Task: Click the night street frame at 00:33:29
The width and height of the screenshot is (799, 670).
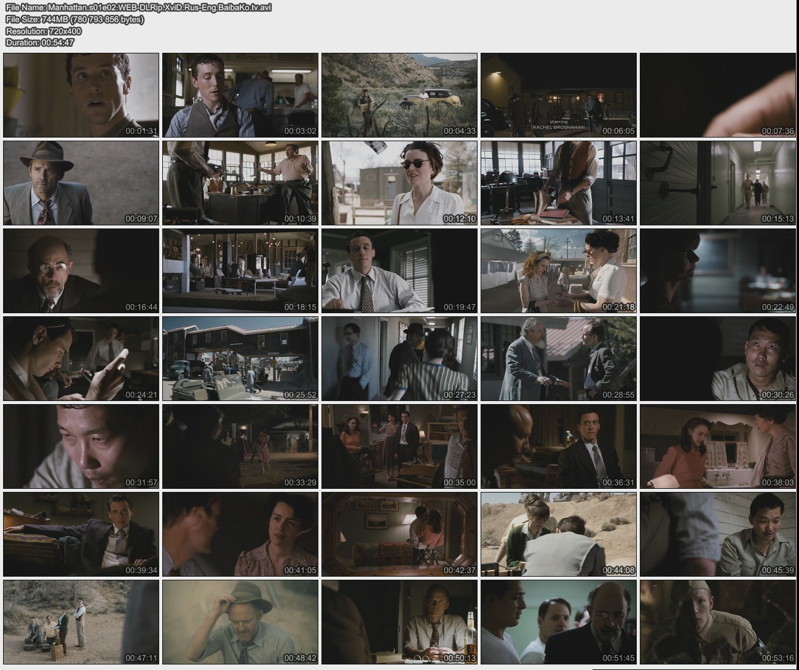Action: (x=240, y=446)
